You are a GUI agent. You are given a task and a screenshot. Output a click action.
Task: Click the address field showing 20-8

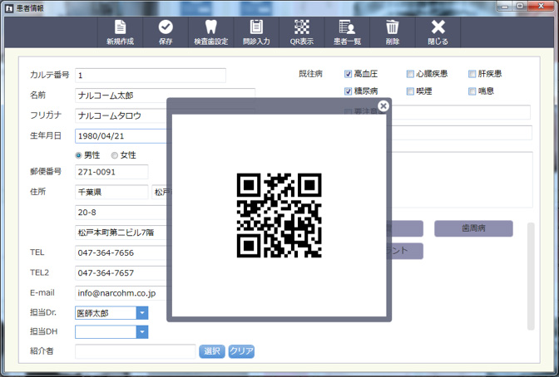tap(121, 213)
